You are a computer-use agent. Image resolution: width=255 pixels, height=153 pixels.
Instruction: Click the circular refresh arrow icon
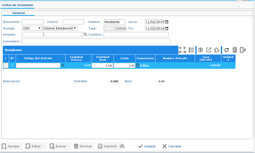(227, 50)
